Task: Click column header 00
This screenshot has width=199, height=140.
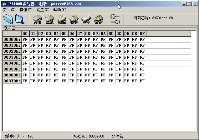Action: pos(26,34)
